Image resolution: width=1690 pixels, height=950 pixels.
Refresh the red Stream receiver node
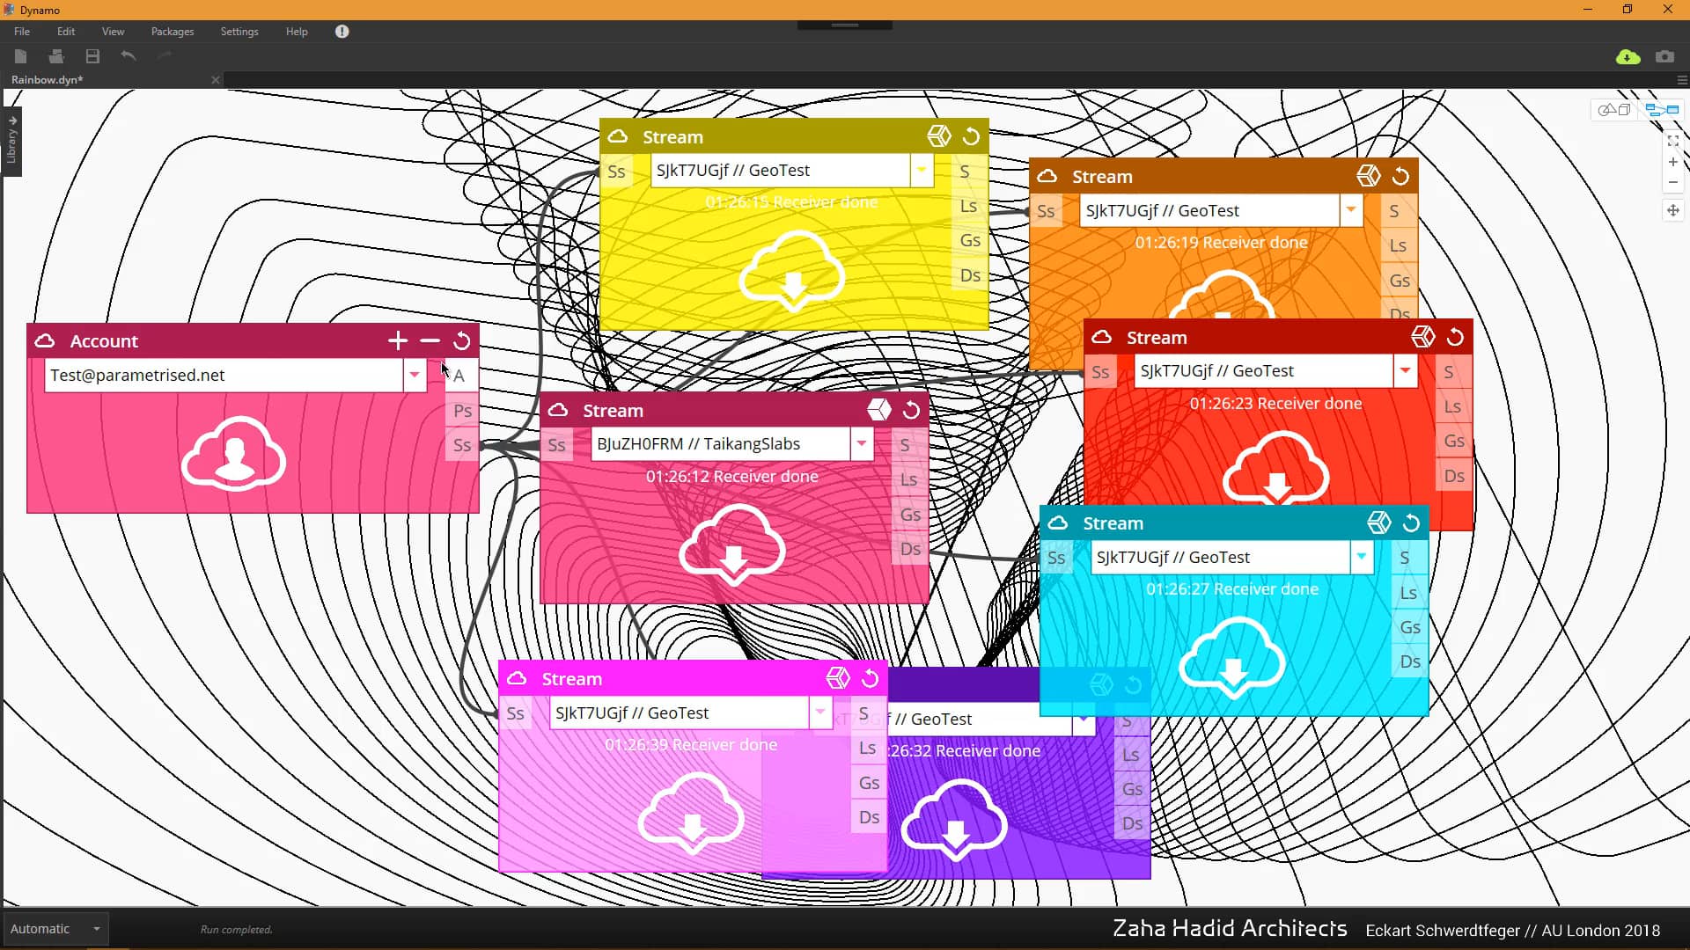(x=1455, y=336)
